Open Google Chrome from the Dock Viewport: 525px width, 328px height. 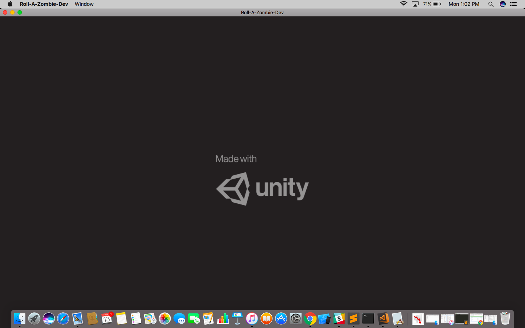coord(310,319)
